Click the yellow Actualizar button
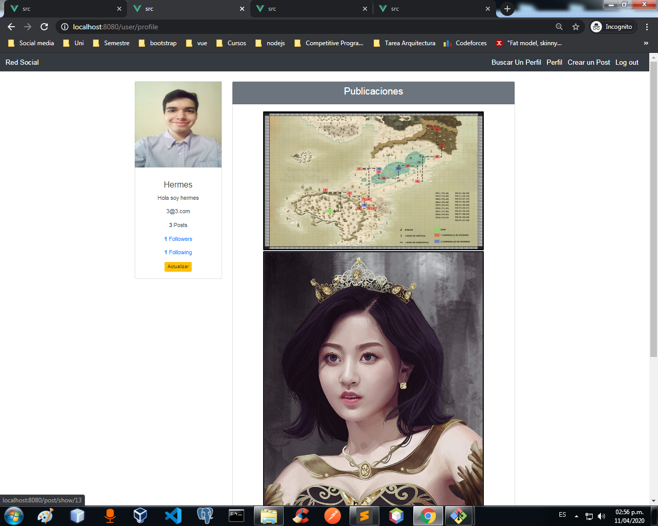Viewport: 658px width, 526px height. pos(178,267)
